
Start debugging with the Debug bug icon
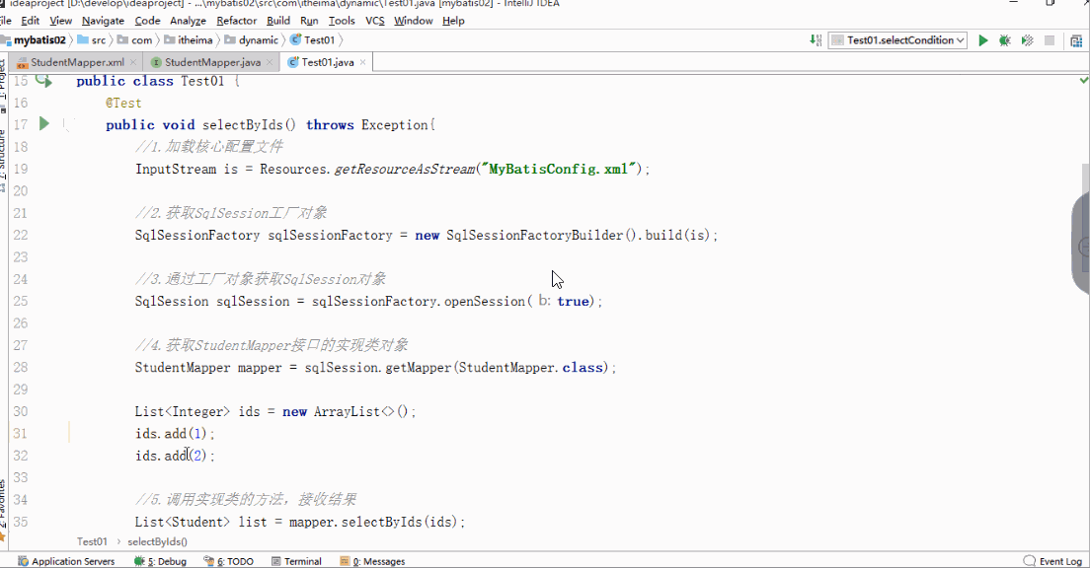pyautogui.click(x=1003, y=40)
